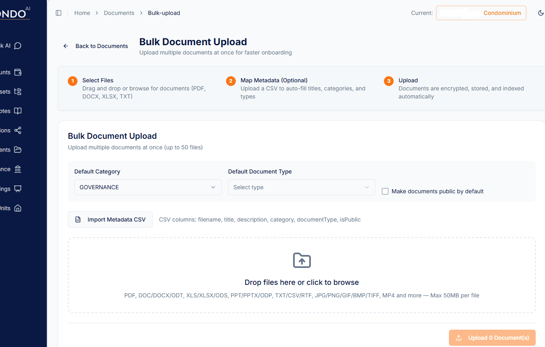Click the house units icon in sidebar
The height and width of the screenshot is (347, 545).
tap(17, 208)
